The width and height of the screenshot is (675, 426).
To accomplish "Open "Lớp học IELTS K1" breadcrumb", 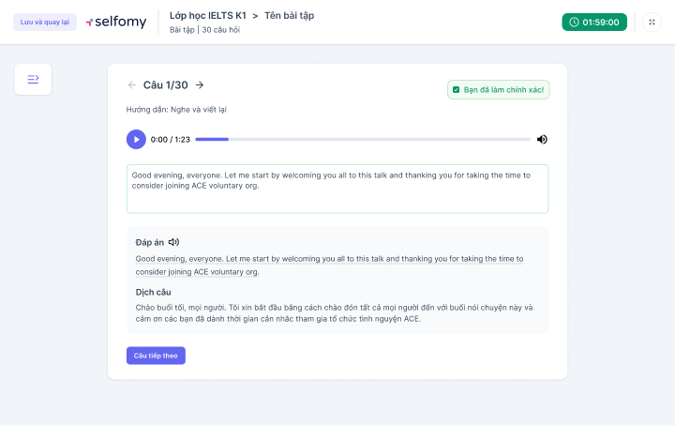I will 208,16.
